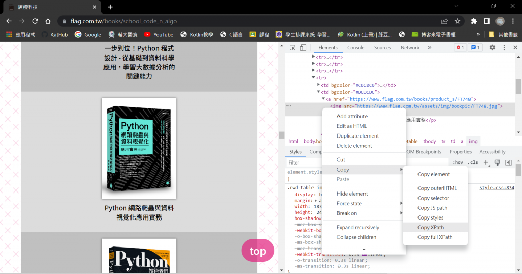Click the browser forward arrow
The height and width of the screenshot is (274, 522).
tap(22, 21)
